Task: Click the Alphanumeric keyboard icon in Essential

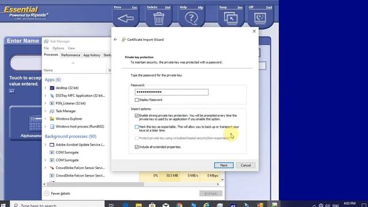Action: [35, 123]
